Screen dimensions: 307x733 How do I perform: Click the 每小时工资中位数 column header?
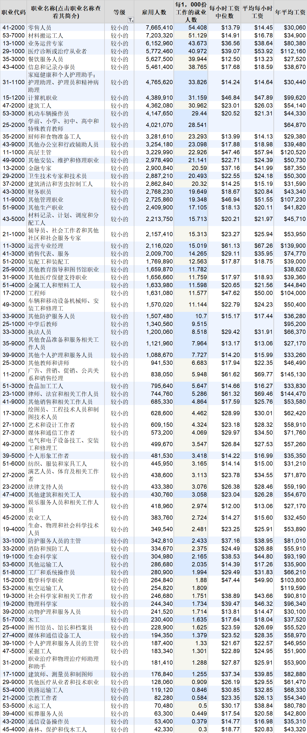tap(224, 12)
